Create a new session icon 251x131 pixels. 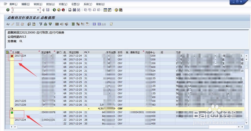point(105,10)
